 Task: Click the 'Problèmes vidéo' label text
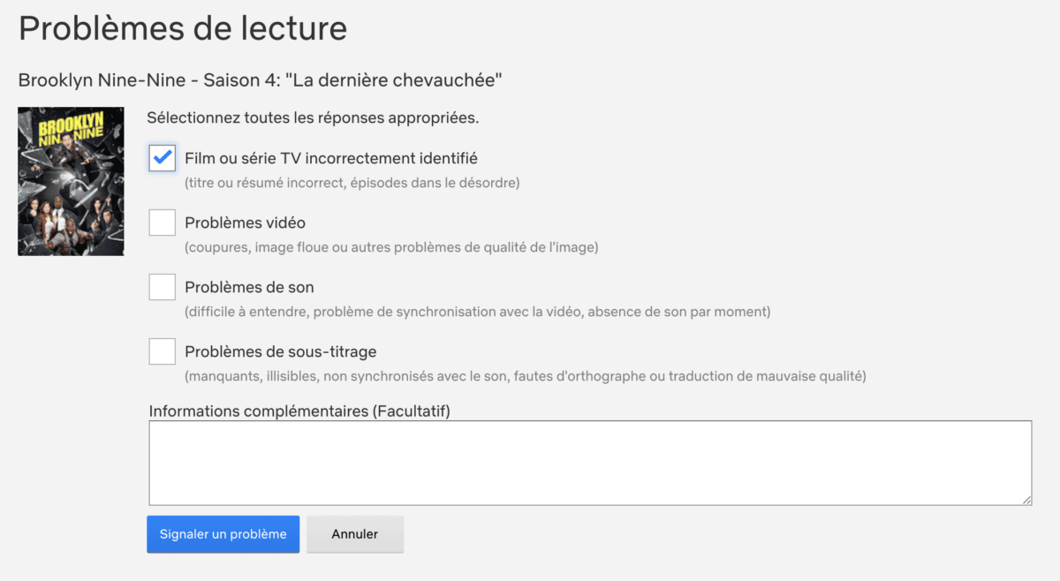pyautogui.click(x=245, y=223)
